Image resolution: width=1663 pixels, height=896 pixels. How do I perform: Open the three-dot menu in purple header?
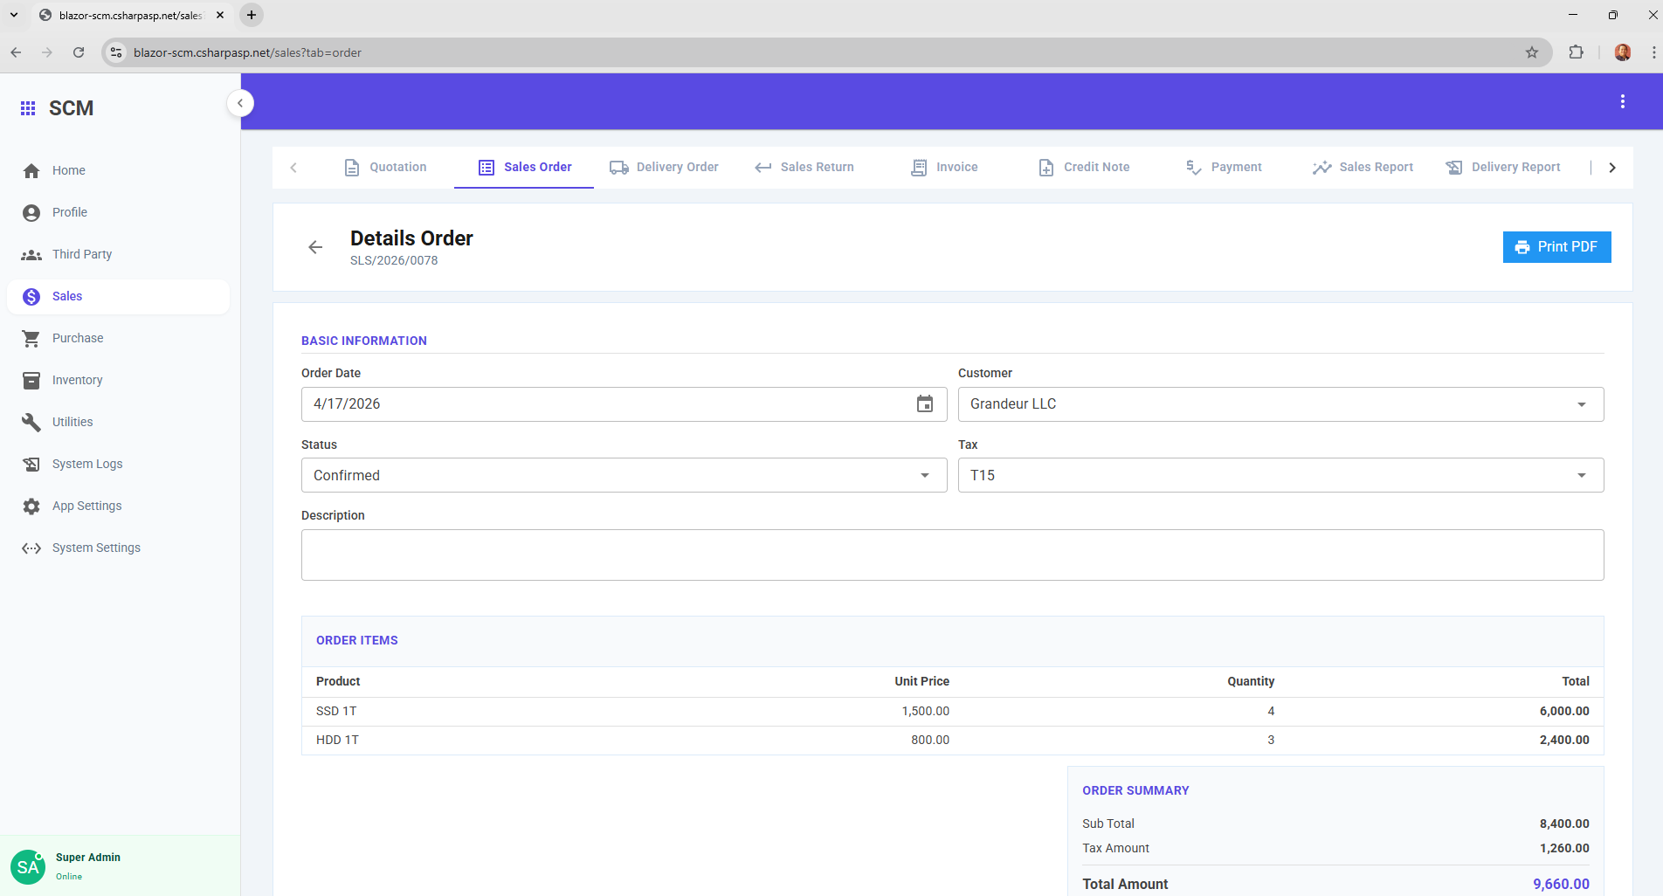[x=1623, y=102]
